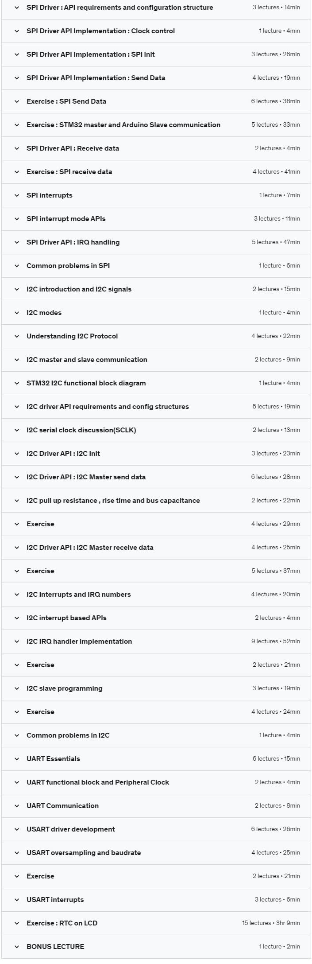The height and width of the screenshot is (964, 312).
Task: Click chevron for Exercise : RTC on LCD
Action: click(x=17, y=923)
